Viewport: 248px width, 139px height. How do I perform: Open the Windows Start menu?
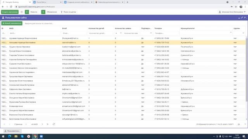point(3,136)
